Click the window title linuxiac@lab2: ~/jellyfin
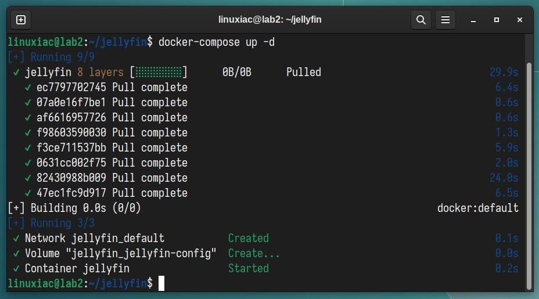This screenshot has width=539, height=299. (269, 20)
